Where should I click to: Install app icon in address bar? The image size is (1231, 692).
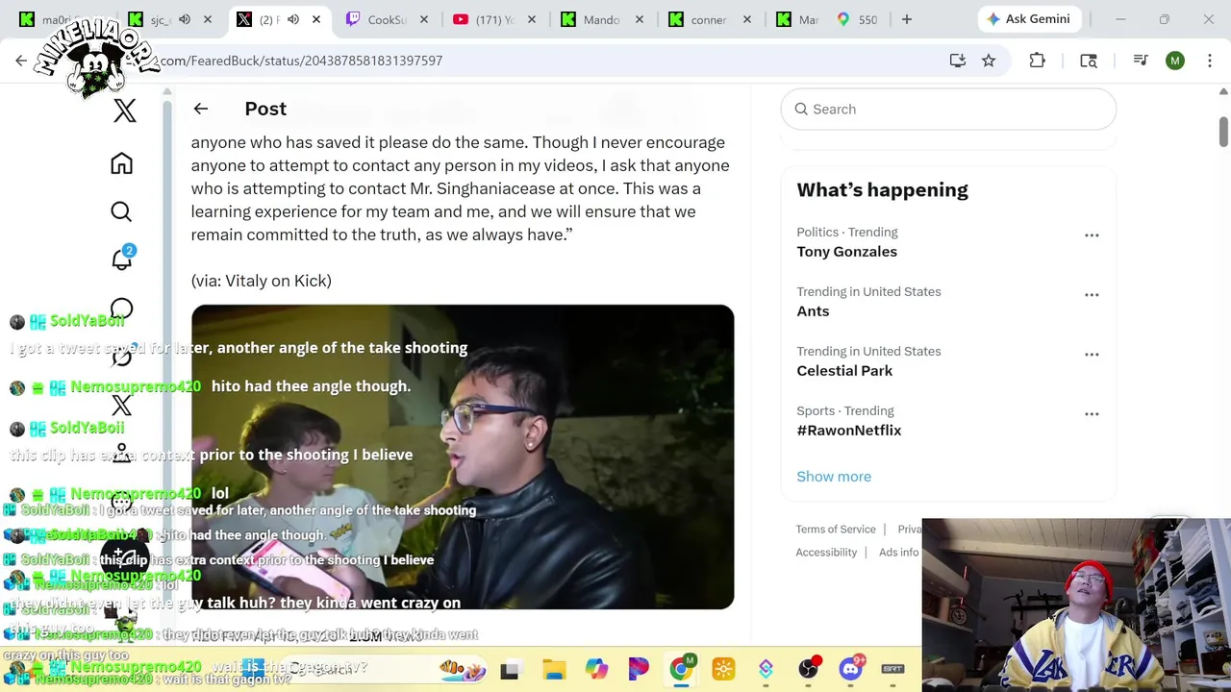pos(957,61)
